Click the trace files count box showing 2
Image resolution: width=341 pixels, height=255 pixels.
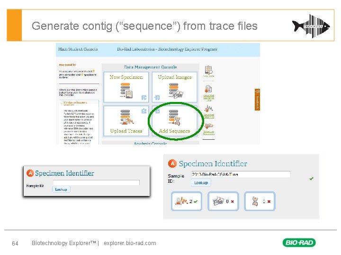[187, 201]
